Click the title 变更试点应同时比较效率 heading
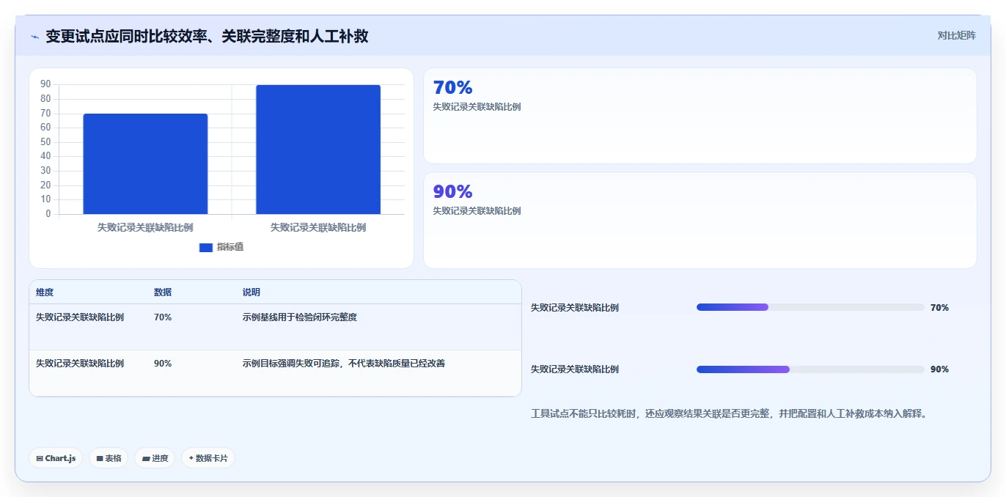The width and height of the screenshot is (1006, 497). [207, 36]
